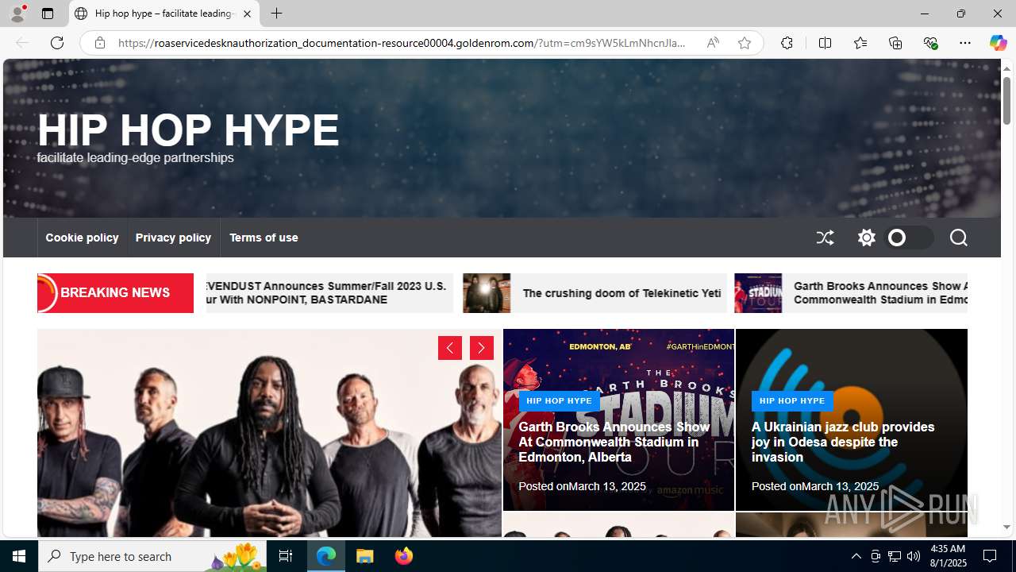Viewport: 1016px width, 572px height.
Task: Open the Collections icon
Action: pos(895,43)
